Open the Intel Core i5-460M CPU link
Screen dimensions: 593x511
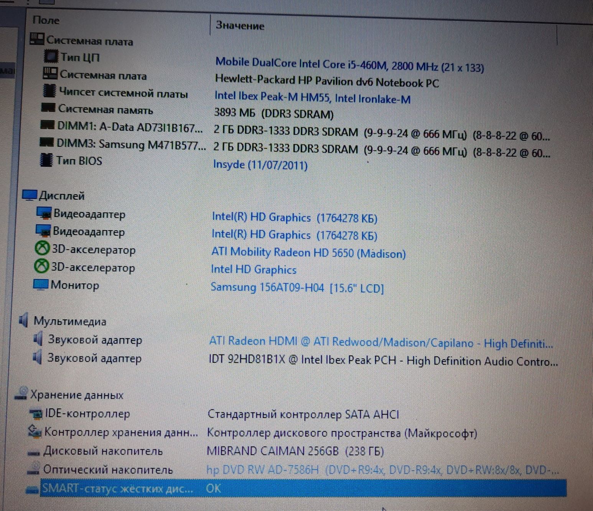click(x=350, y=65)
